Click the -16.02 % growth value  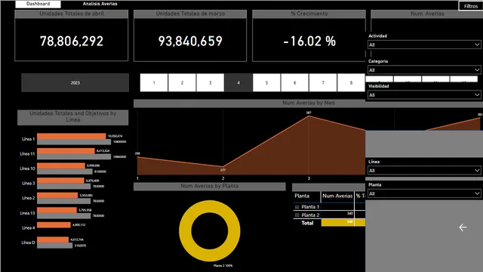(x=309, y=41)
